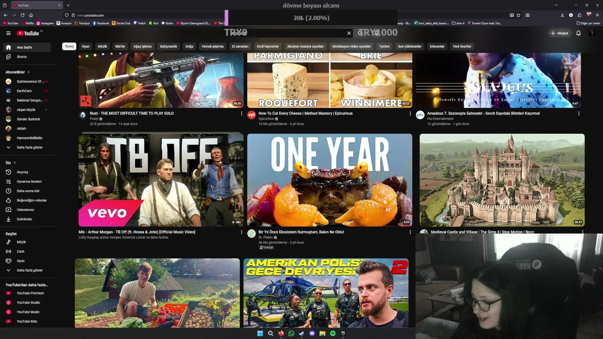The image size is (603, 339).
Task: Open the Netflix bookmark
Action: (27, 23)
